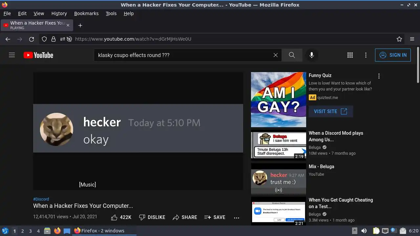Screen dimensions: 420x236
Task: Close the YouTube tab
Action: tap(68, 25)
